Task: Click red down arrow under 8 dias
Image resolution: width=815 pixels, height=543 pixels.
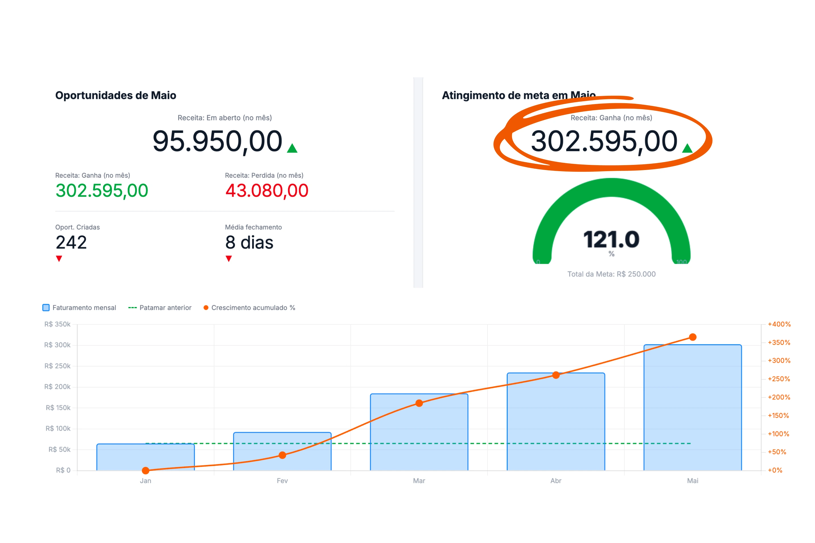Action: 229,259
